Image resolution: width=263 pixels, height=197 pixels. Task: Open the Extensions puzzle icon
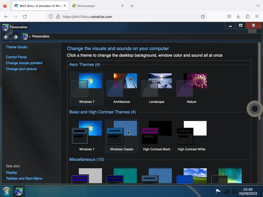248,17
